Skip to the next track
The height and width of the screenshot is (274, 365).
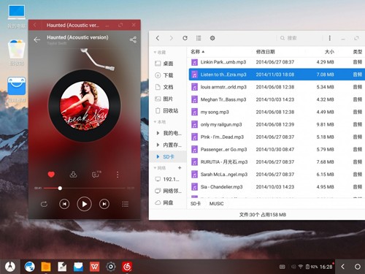point(104,204)
